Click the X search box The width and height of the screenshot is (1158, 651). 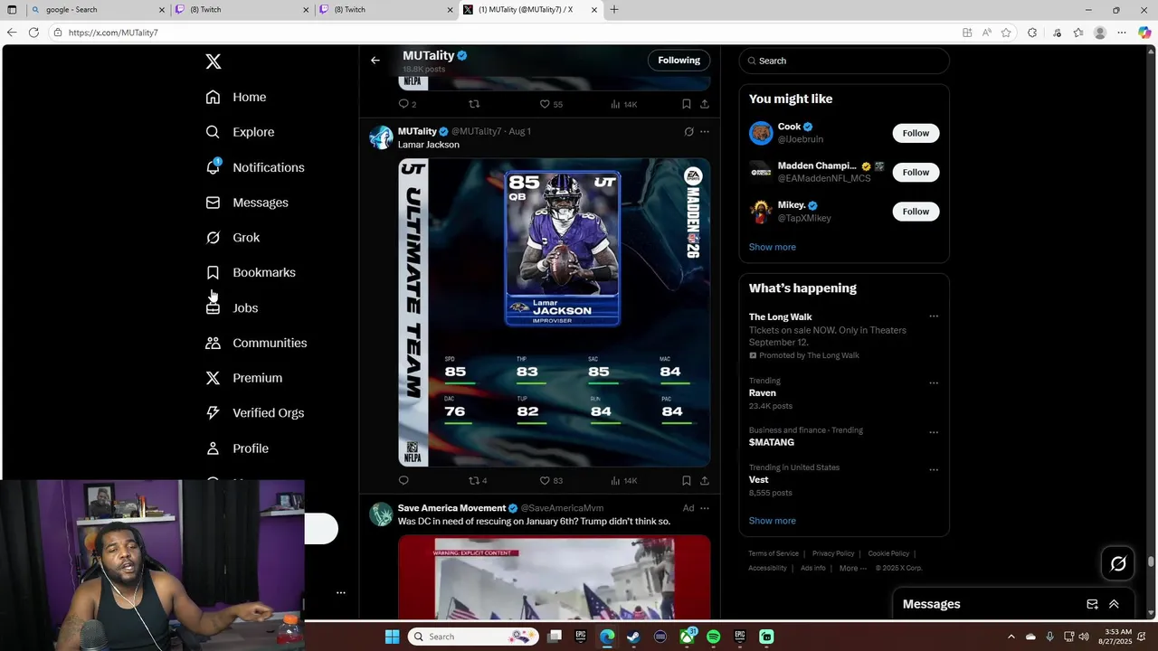[x=844, y=61]
